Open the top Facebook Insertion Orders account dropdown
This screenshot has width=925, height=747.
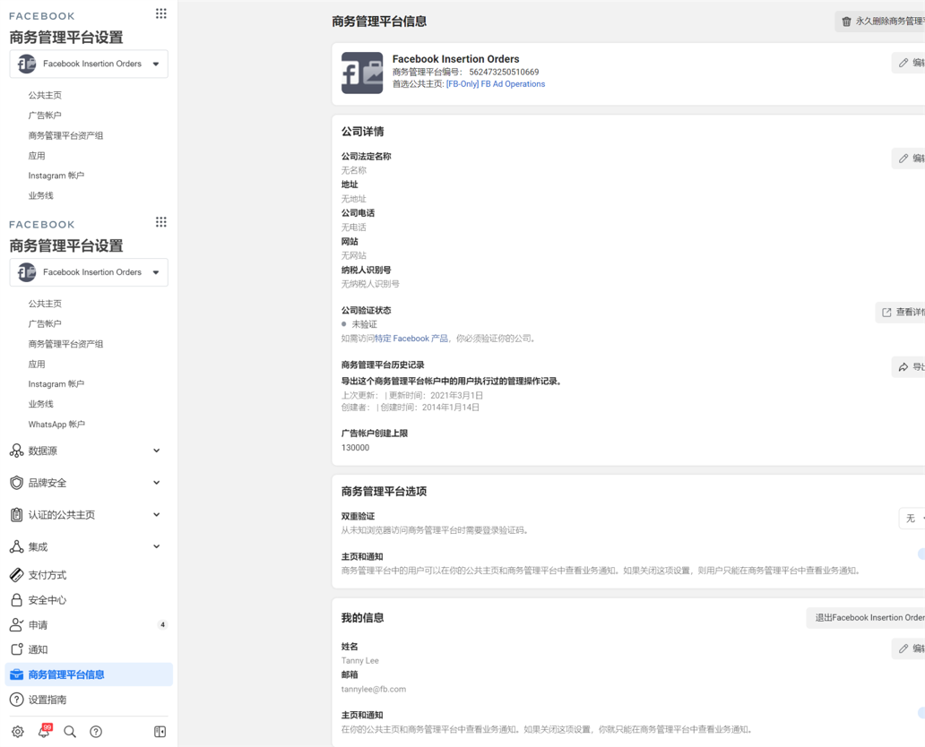(89, 64)
